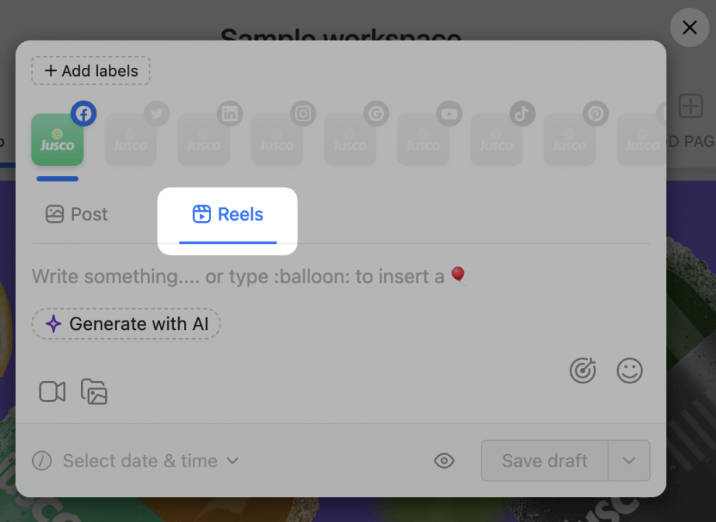This screenshot has height=522, width=716.
Task: Click the recycle post icon
Action: pos(582,371)
